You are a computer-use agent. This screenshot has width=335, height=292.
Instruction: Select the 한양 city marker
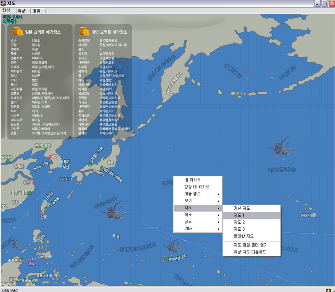[x=50, y=157]
